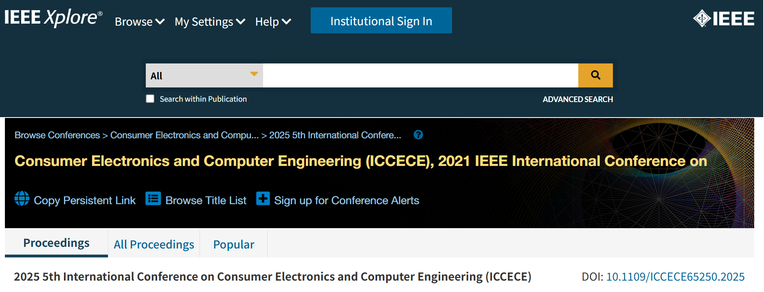The width and height of the screenshot is (764, 292).
Task: Expand the All search category dropdown
Action: pyautogui.click(x=204, y=75)
